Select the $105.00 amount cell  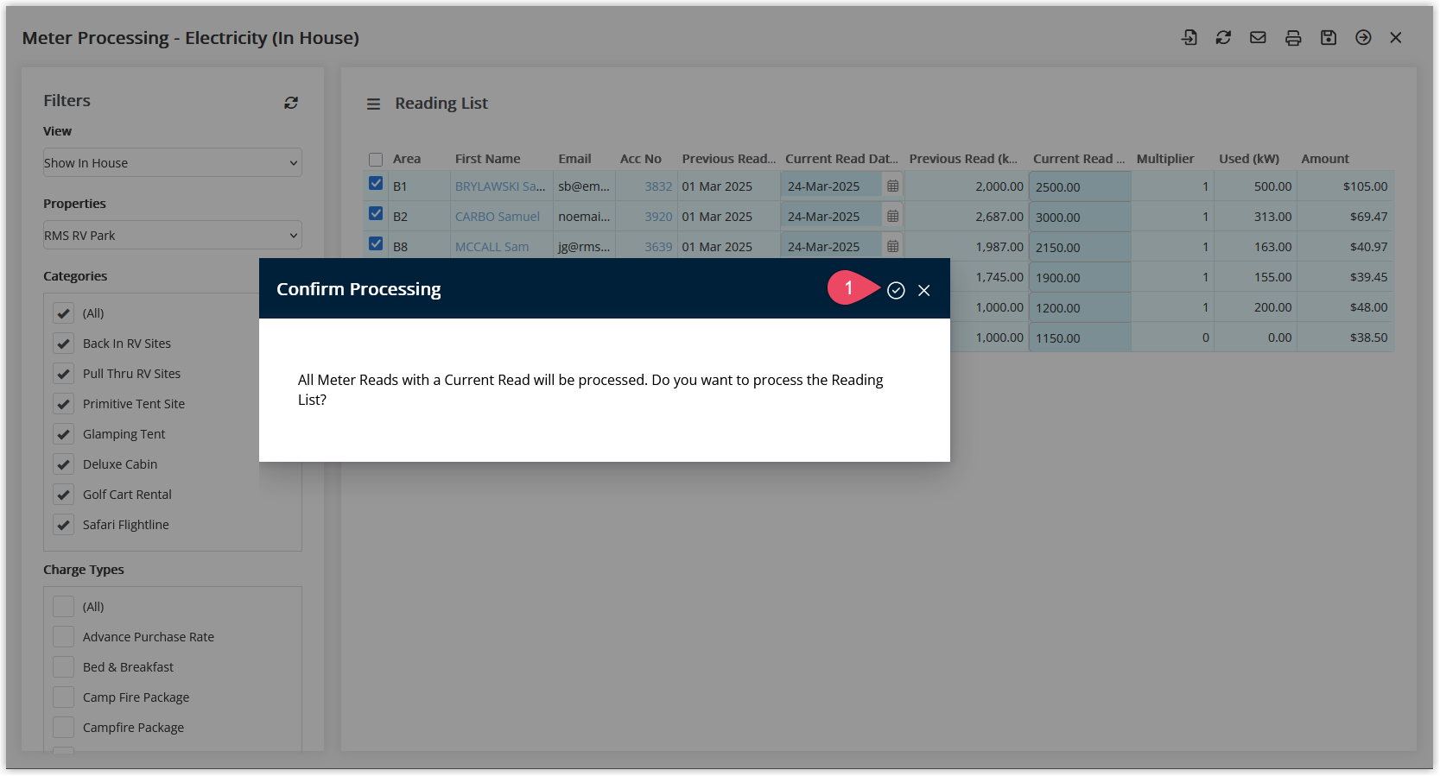[x=1346, y=186]
